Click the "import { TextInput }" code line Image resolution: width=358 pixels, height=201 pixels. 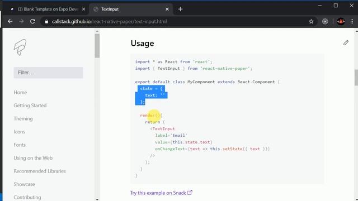tap(194, 68)
